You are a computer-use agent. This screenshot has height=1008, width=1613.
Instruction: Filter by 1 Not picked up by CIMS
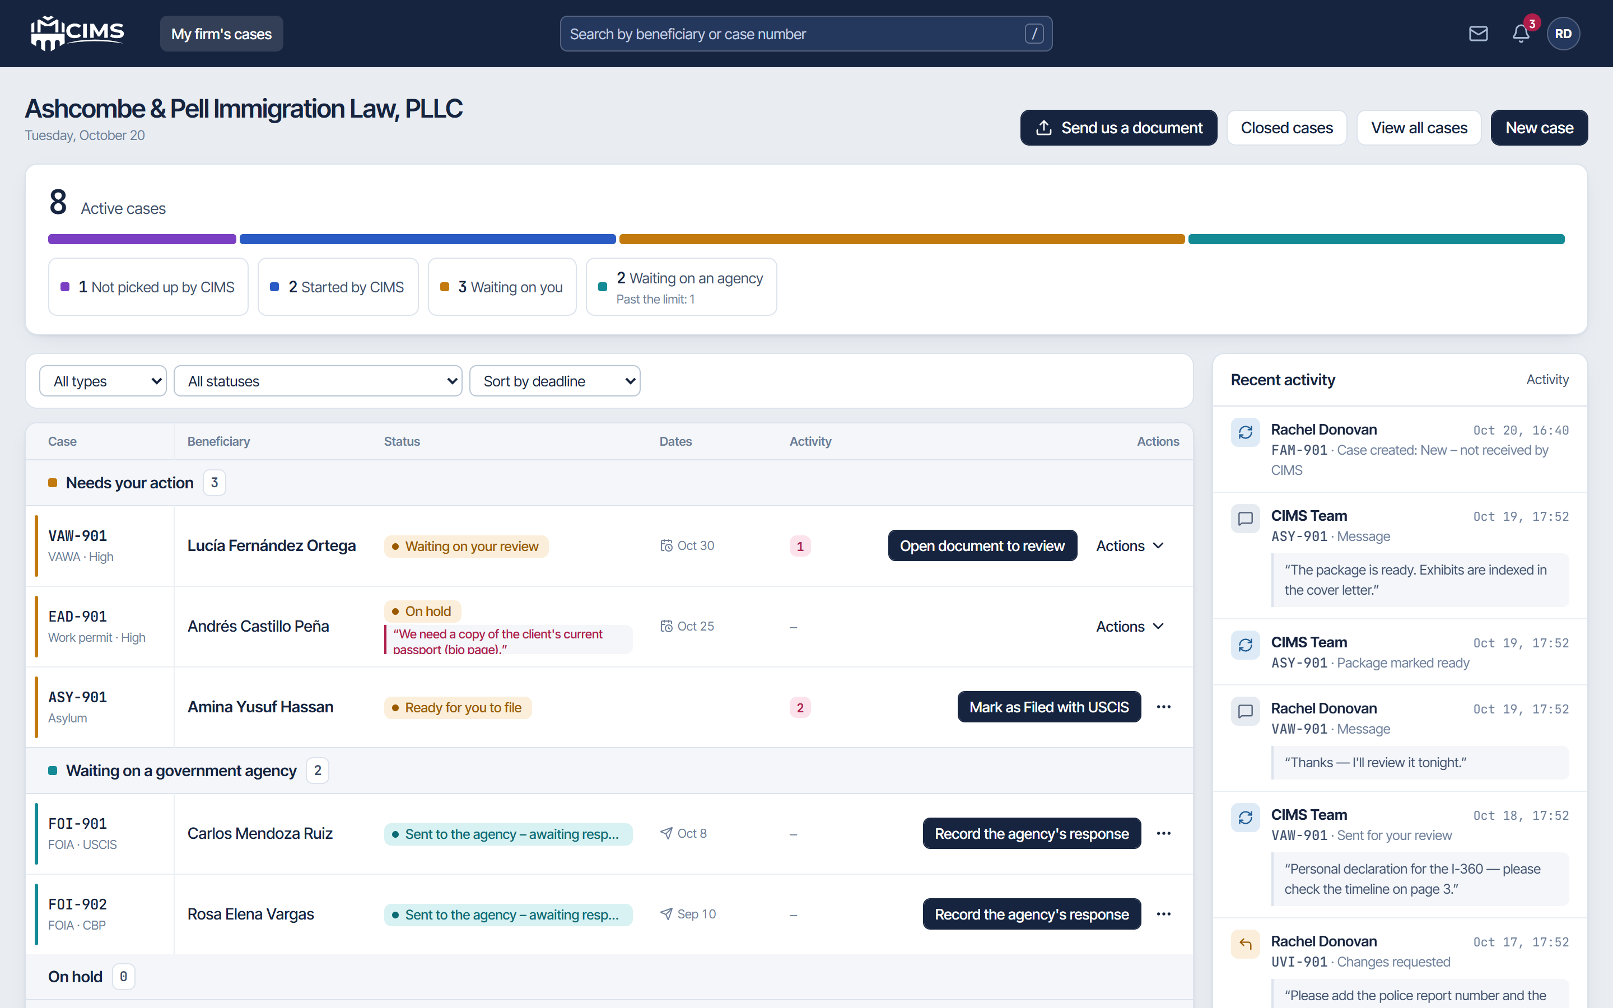coord(148,287)
